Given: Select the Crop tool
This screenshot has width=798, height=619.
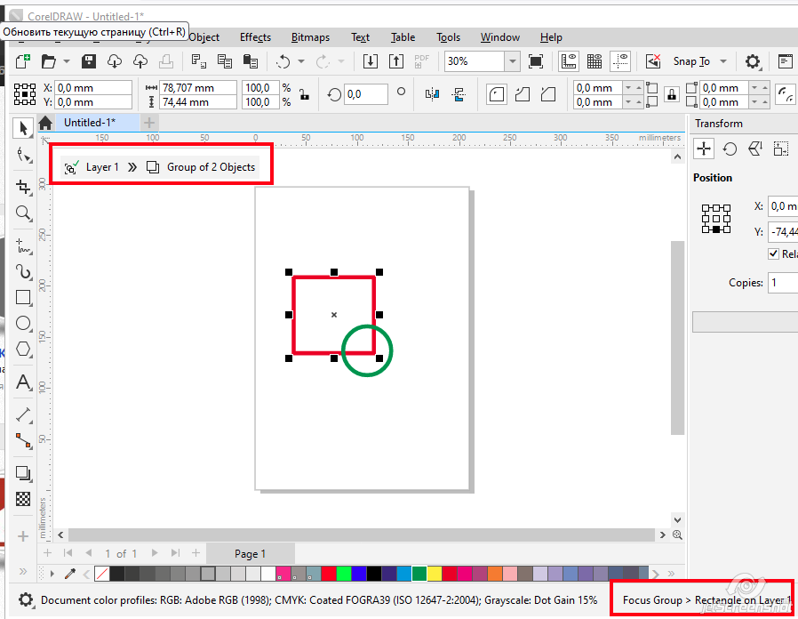Looking at the screenshot, I should point(23,187).
